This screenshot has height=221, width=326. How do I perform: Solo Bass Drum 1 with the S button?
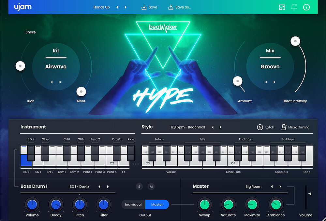coord(139,186)
